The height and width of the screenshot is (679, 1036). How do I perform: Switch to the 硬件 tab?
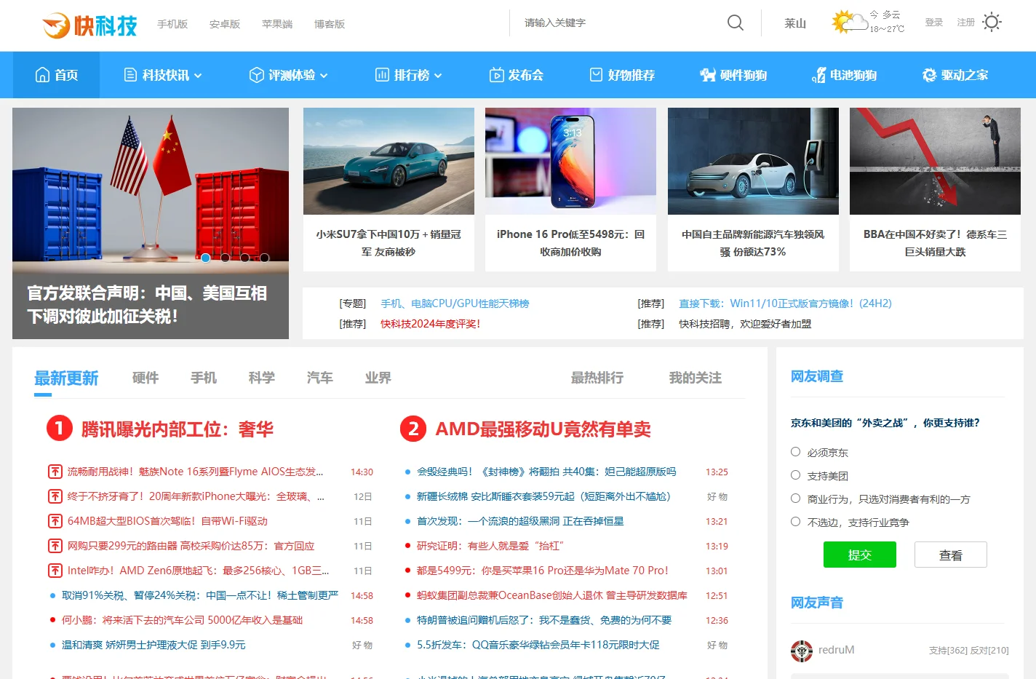coord(146,378)
